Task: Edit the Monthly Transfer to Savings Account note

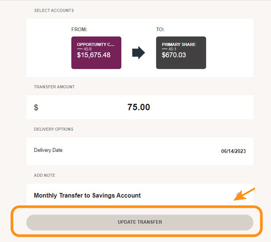Action: coord(87,195)
